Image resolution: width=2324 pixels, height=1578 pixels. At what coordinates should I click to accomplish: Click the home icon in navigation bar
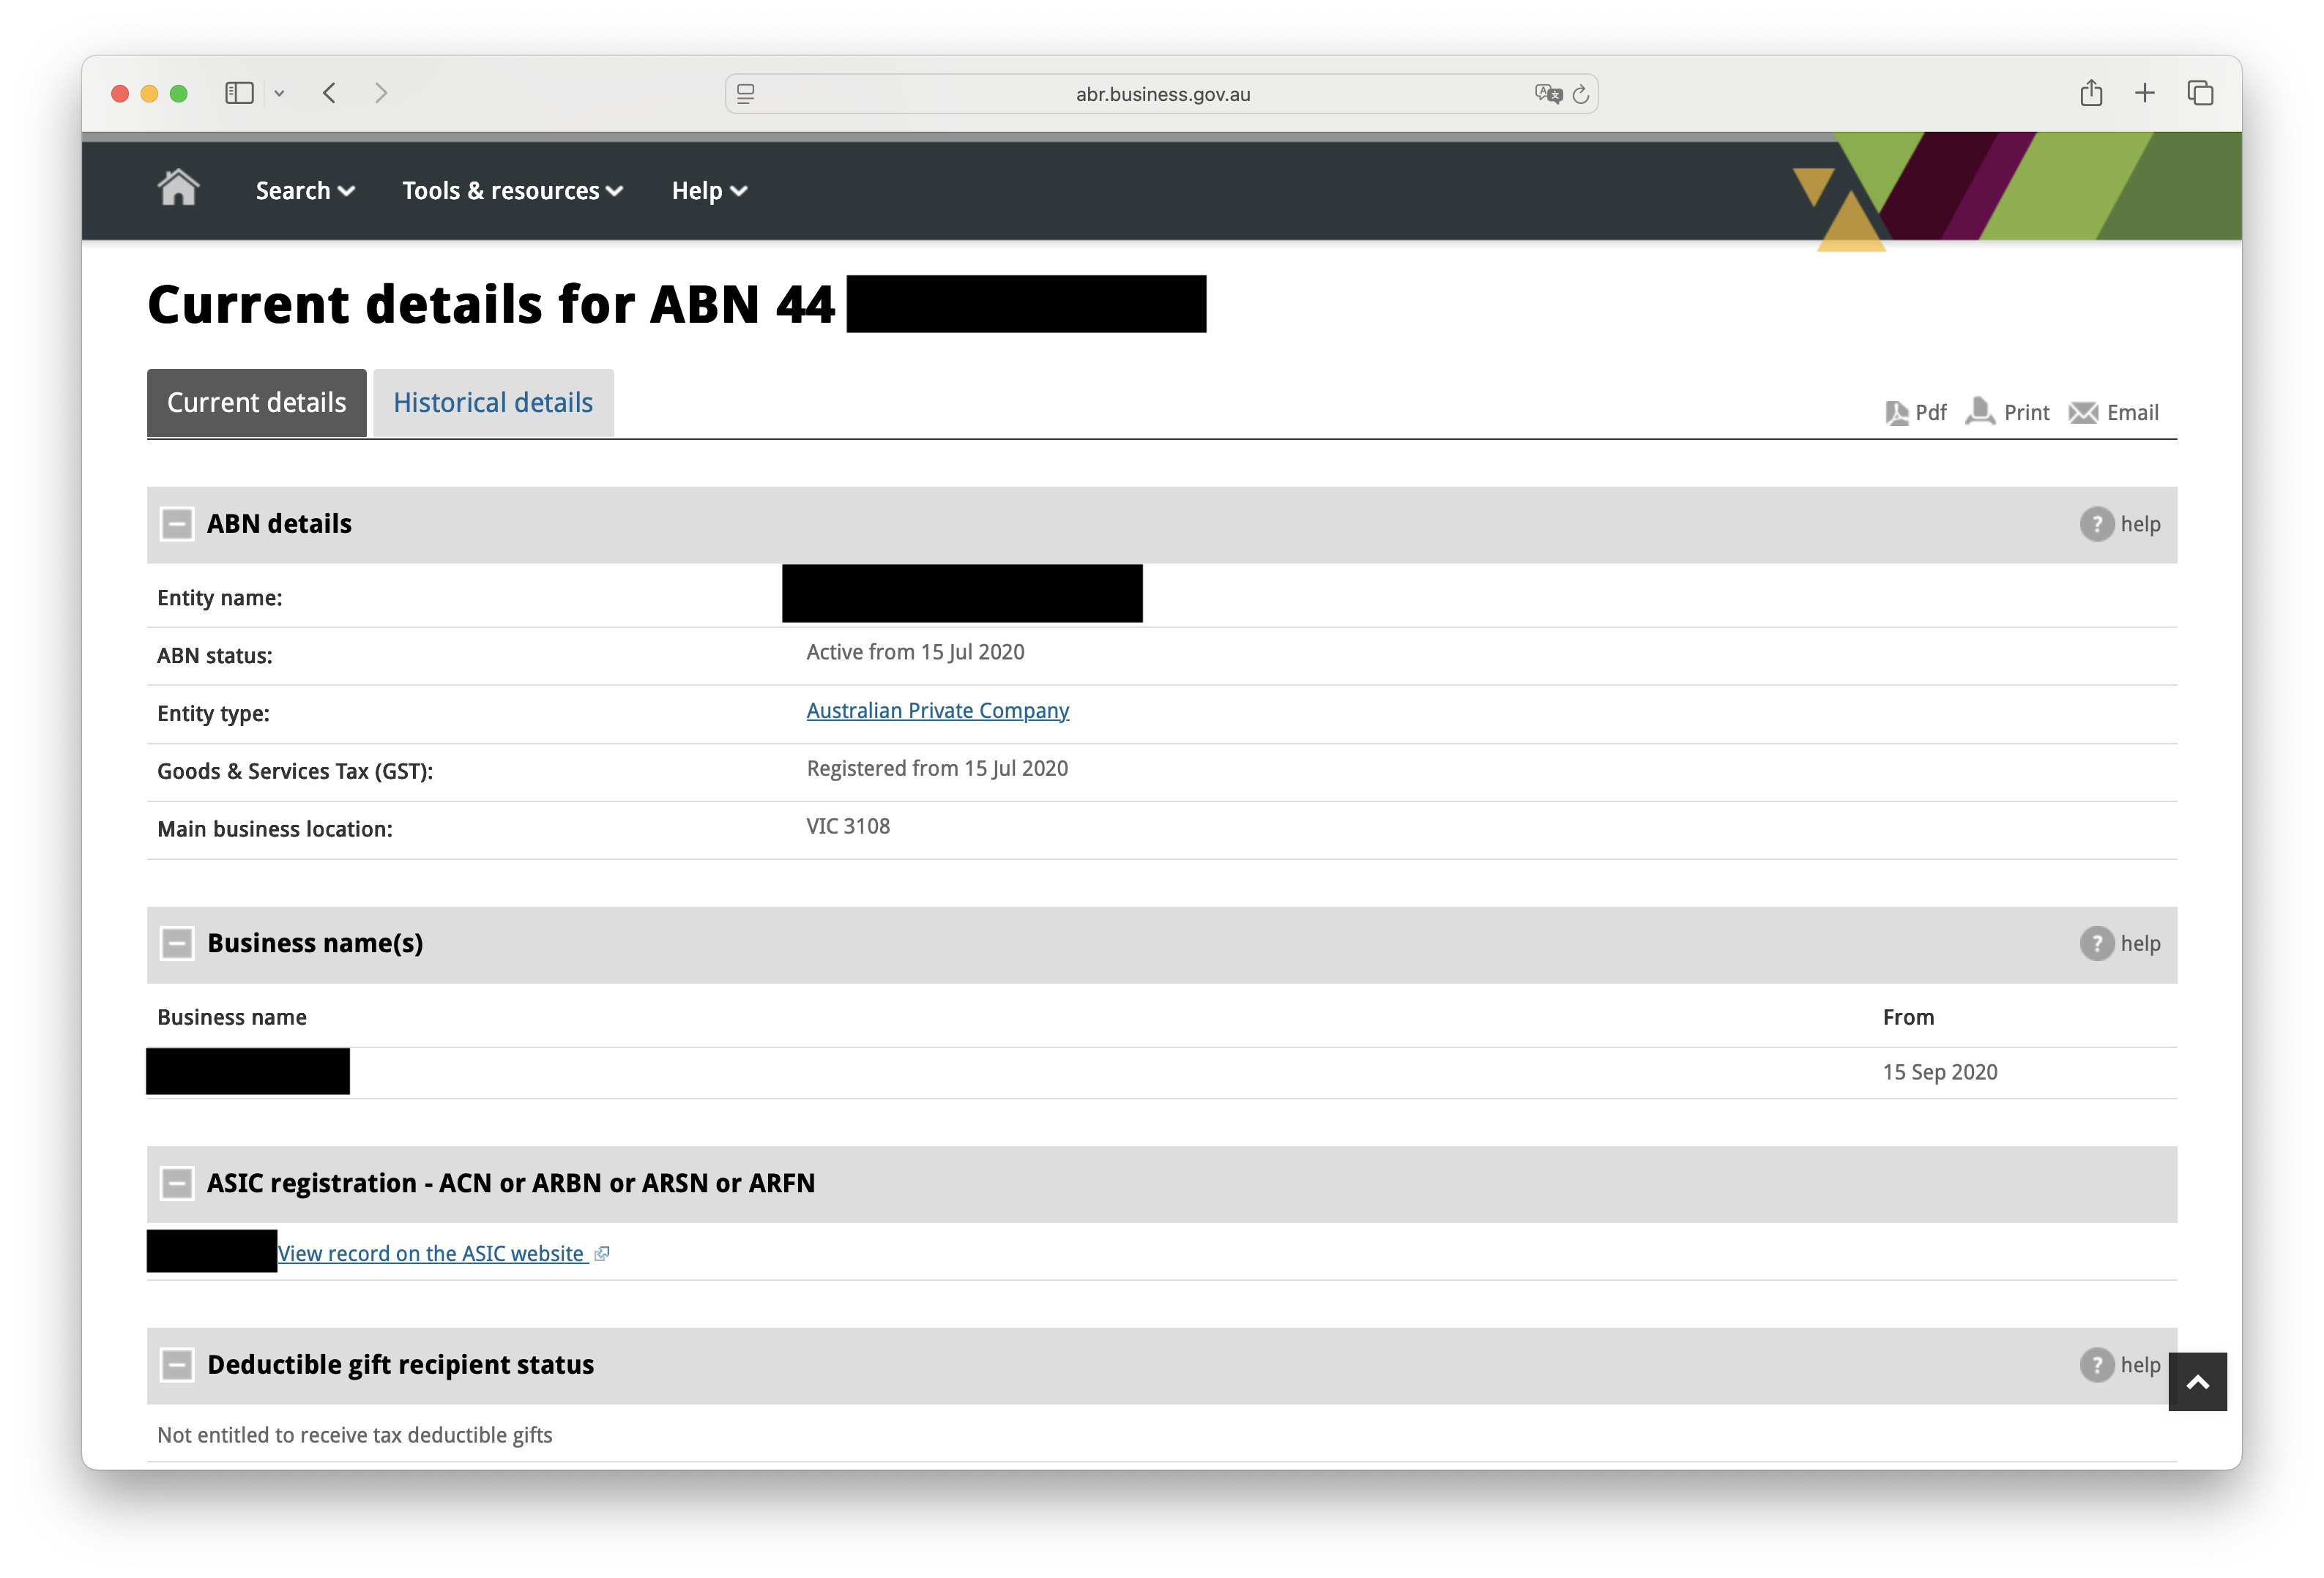(x=178, y=188)
